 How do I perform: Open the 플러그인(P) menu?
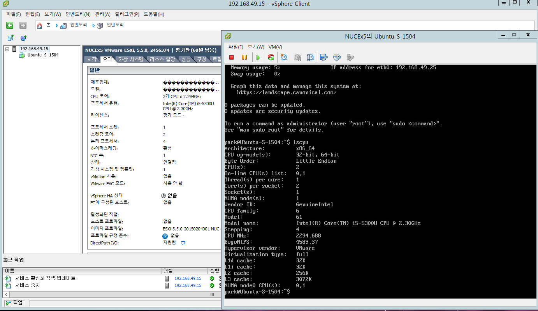click(127, 14)
